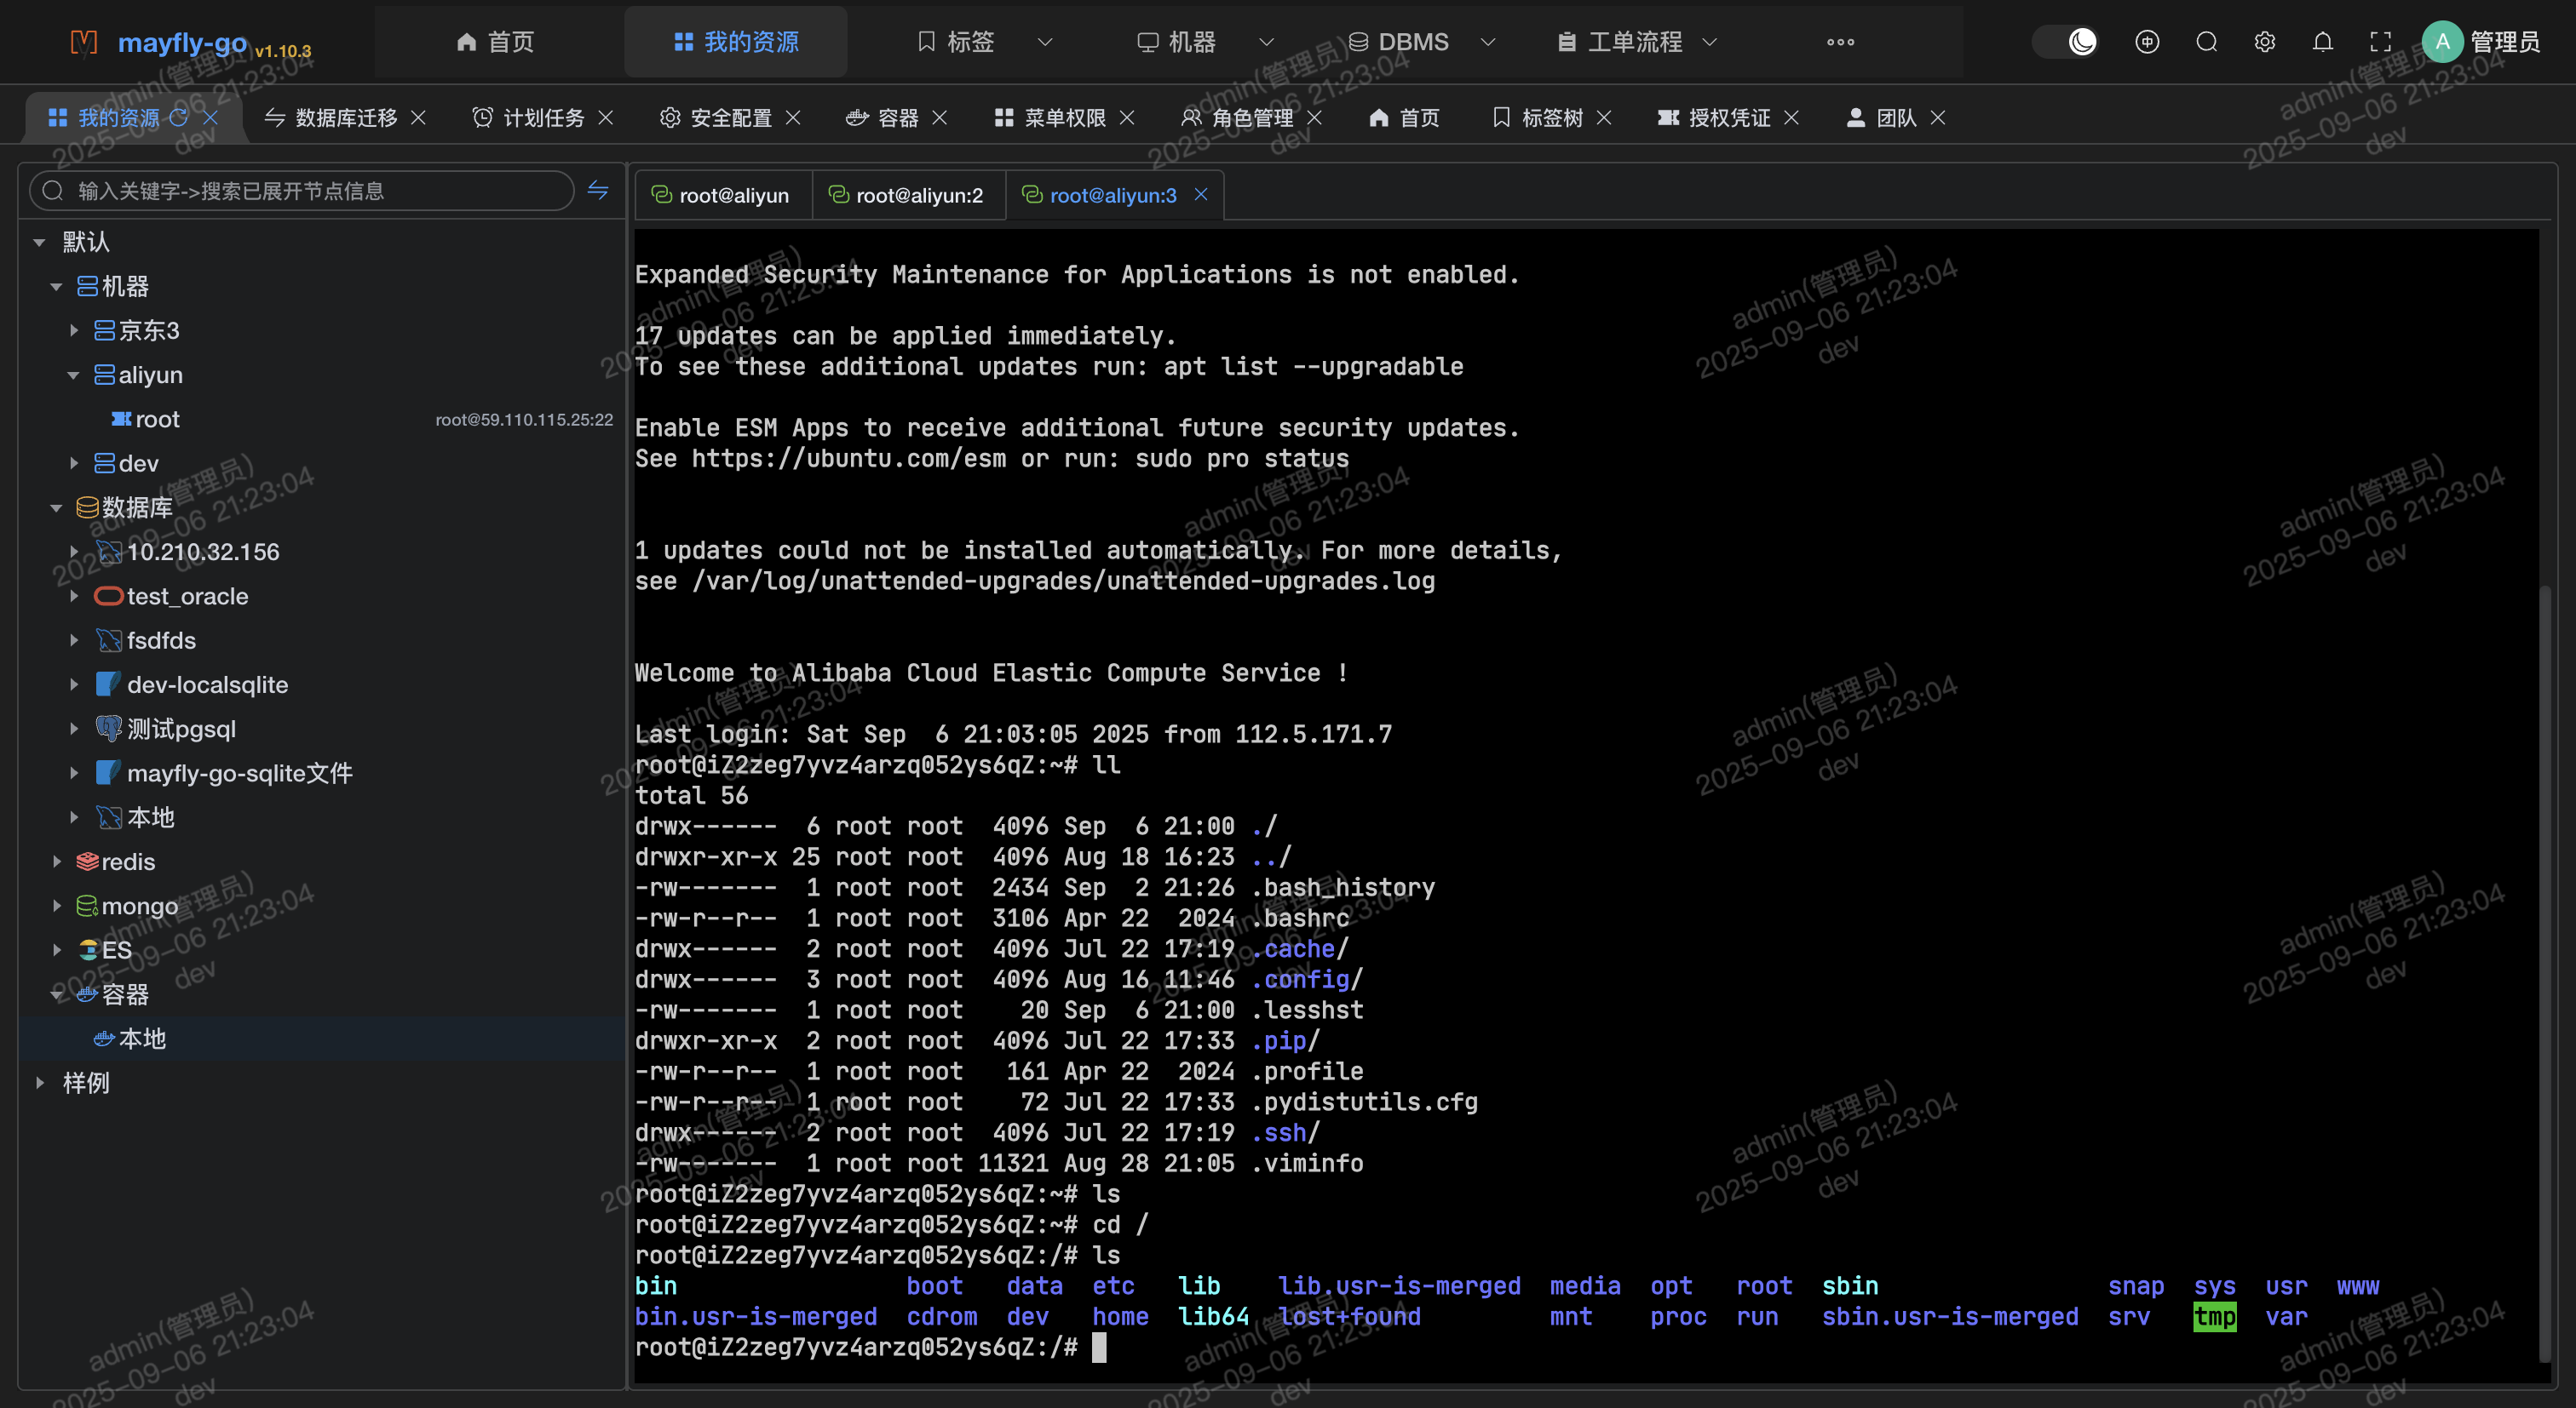
Task: Click the swap arrows icon beside search box
Action: coord(598,190)
